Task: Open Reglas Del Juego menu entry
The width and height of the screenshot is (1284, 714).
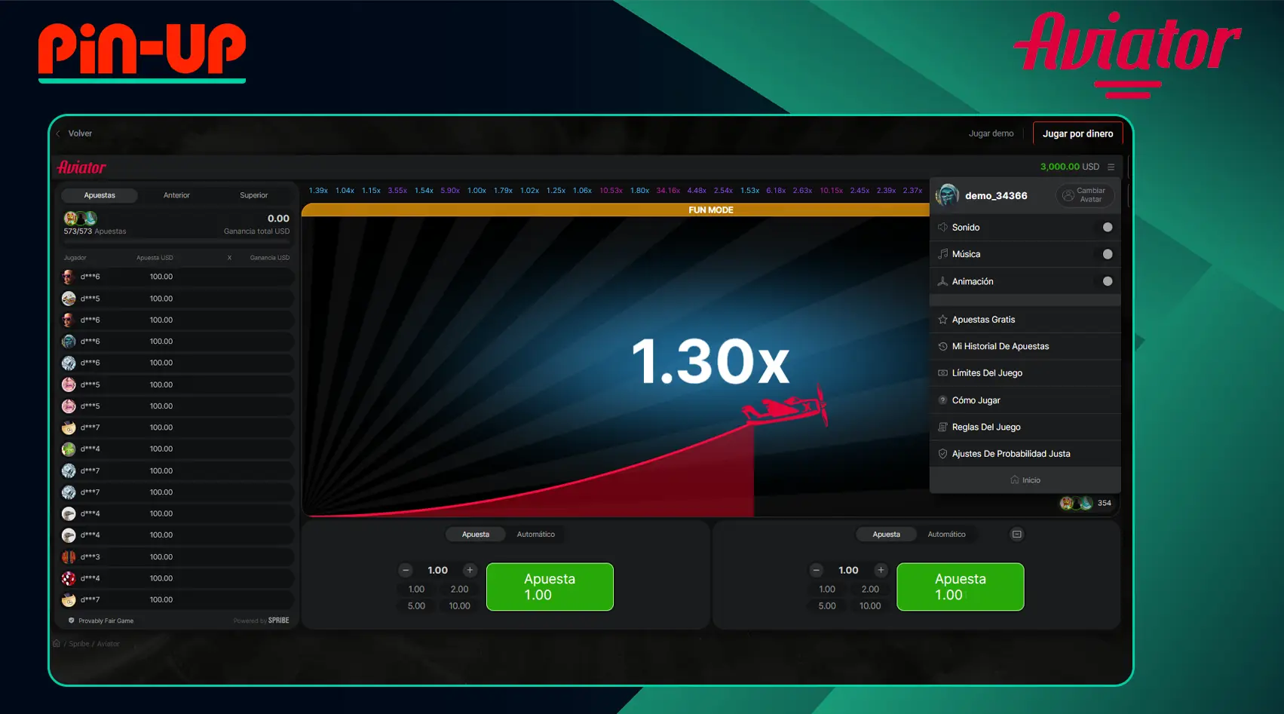Action: click(x=1025, y=427)
